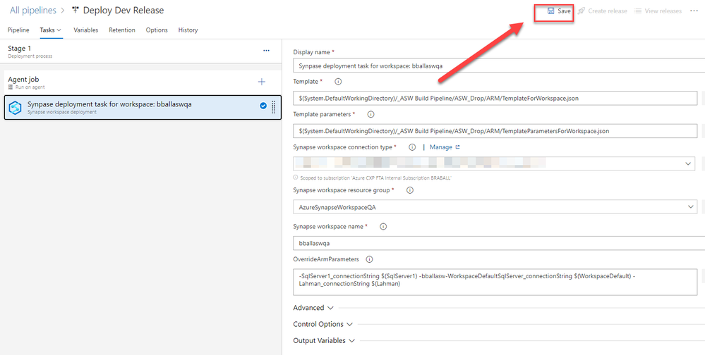Switch to the Tasks tab
Screen dimensions: 705x355
(51, 30)
